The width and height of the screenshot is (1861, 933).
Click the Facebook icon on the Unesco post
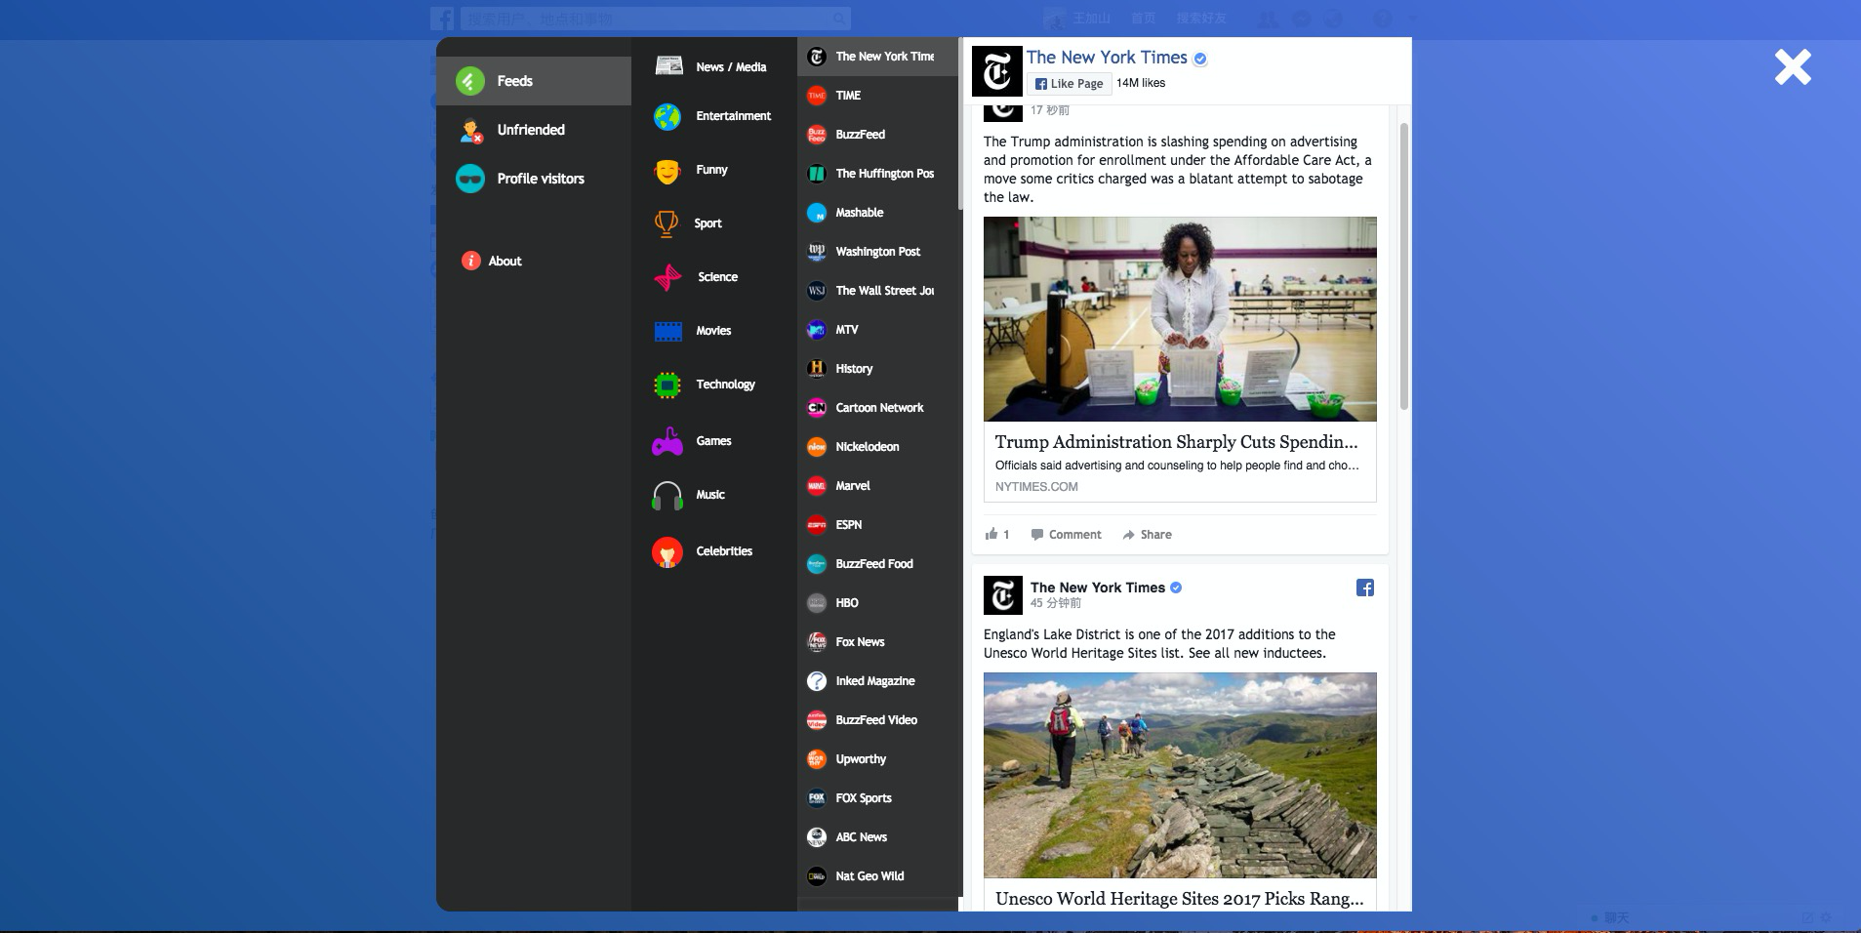[1365, 588]
